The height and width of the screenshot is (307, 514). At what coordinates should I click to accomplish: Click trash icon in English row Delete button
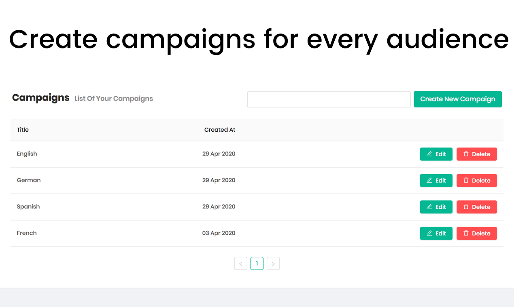coord(466,154)
